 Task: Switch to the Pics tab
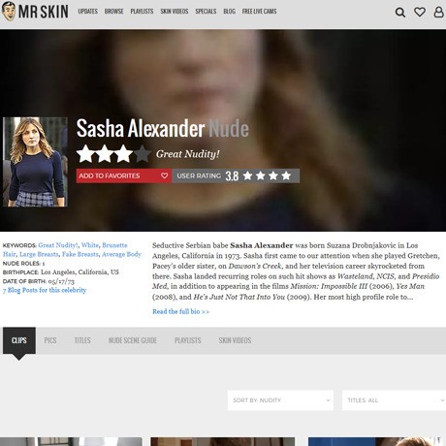[x=50, y=340]
